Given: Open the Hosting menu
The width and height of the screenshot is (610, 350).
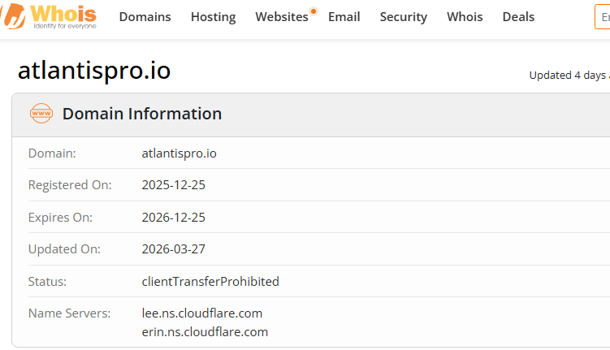Looking at the screenshot, I should 213,17.
